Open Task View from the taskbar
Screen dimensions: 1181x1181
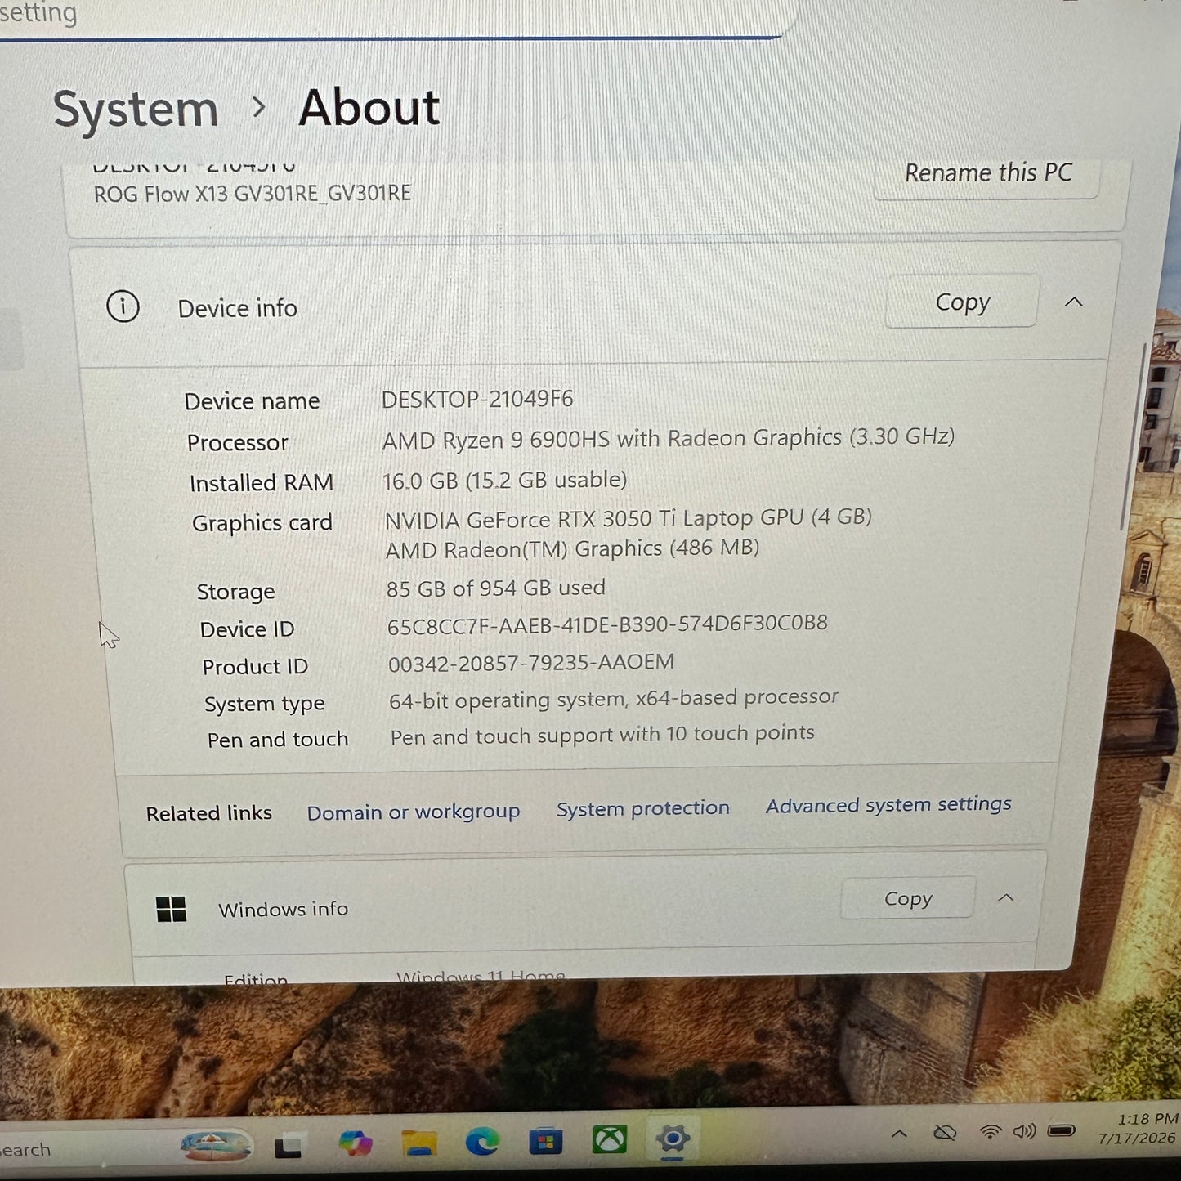[x=287, y=1145]
